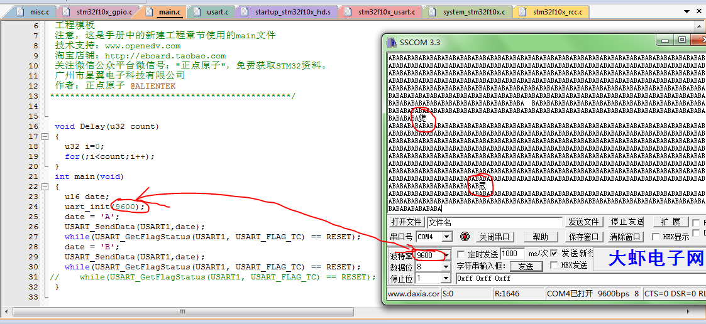The image size is (706, 324).
Task: Click the 停止发送 stop sending button
Action: pyautogui.click(x=626, y=222)
